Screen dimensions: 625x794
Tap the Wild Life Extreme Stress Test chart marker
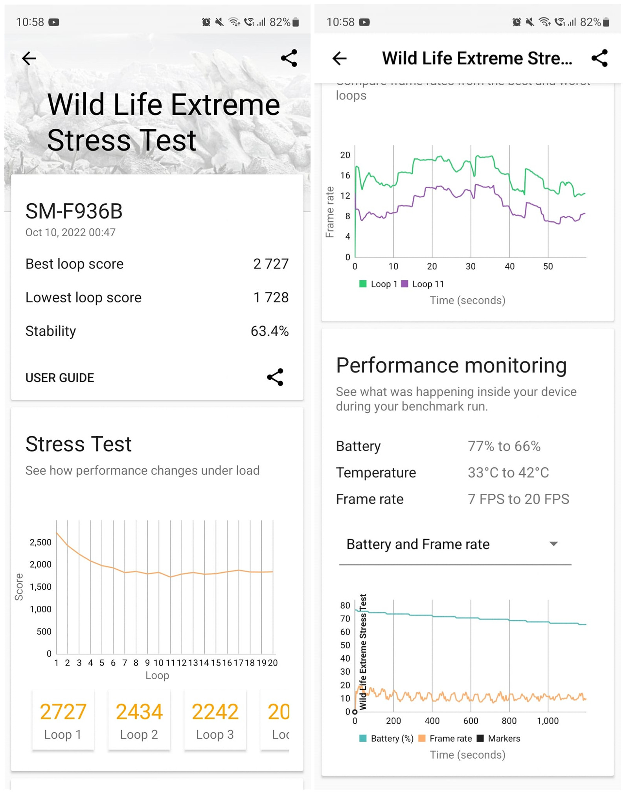coord(363,652)
